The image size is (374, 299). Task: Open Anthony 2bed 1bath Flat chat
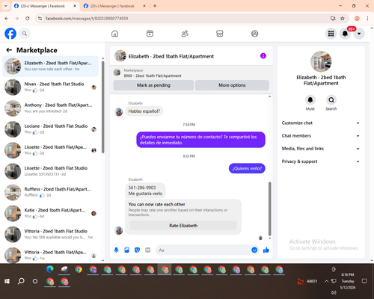[x=50, y=108]
